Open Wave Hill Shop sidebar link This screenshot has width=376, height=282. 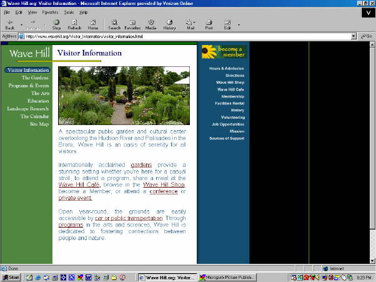point(230,83)
